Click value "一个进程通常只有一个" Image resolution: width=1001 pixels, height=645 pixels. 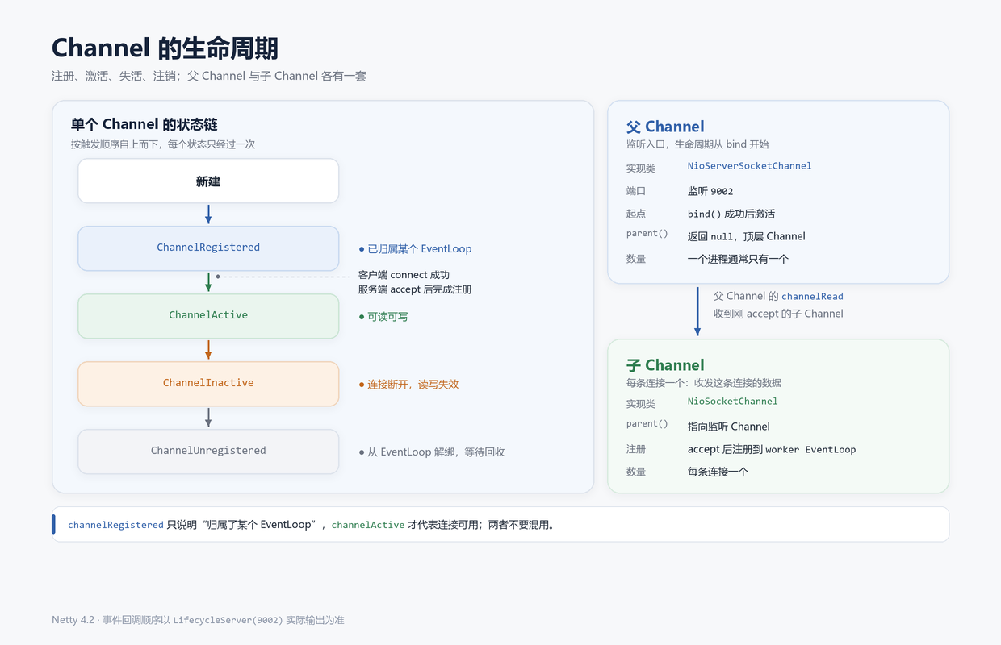click(x=738, y=260)
